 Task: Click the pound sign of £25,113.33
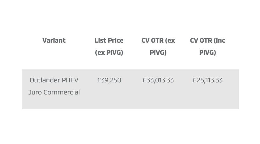(194, 80)
